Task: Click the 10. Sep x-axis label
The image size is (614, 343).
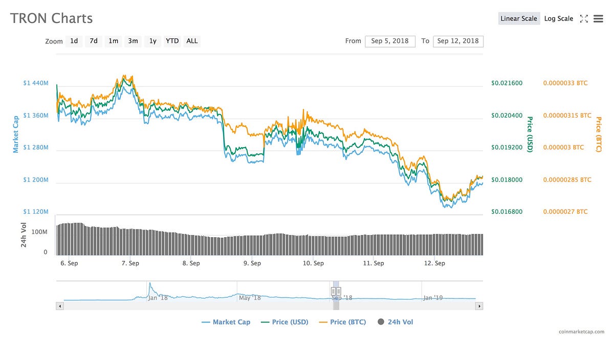Action: pyautogui.click(x=313, y=263)
